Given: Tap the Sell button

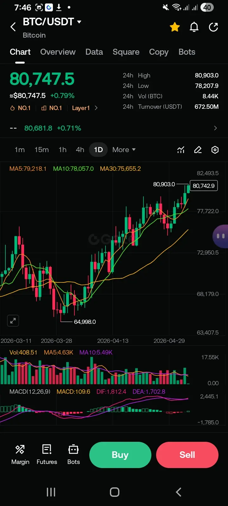Looking at the screenshot, I should point(187,455).
